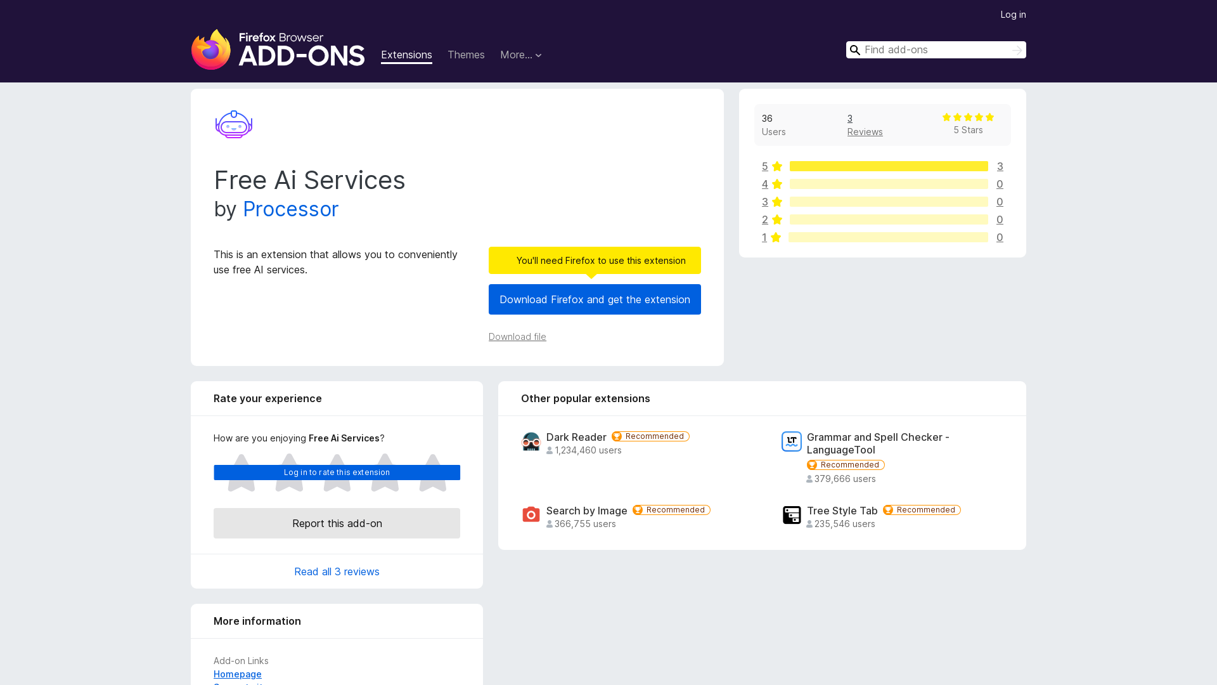Click the star beside the 2 rating row
The height and width of the screenshot is (685, 1217).
click(x=777, y=219)
